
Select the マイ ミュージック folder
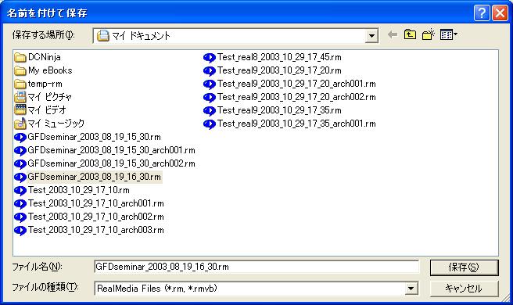(x=49, y=124)
